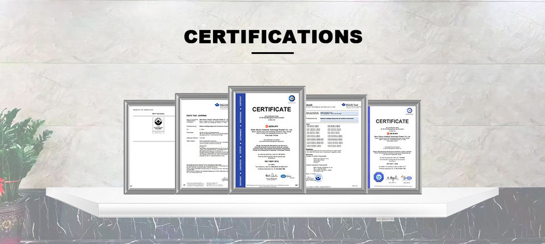The image size is (545, 244).
Task: Click the red company logo on center certificate
Action: (x=271, y=126)
